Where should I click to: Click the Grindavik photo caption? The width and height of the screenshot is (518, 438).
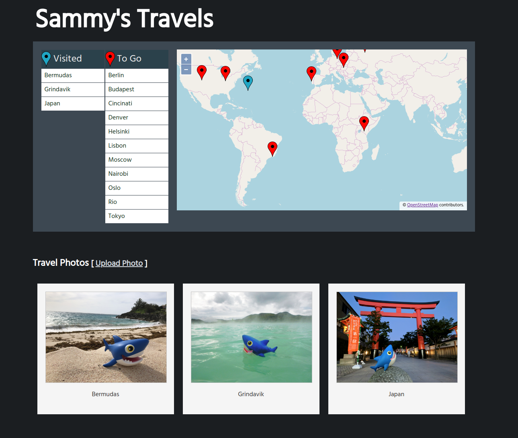(251, 394)
